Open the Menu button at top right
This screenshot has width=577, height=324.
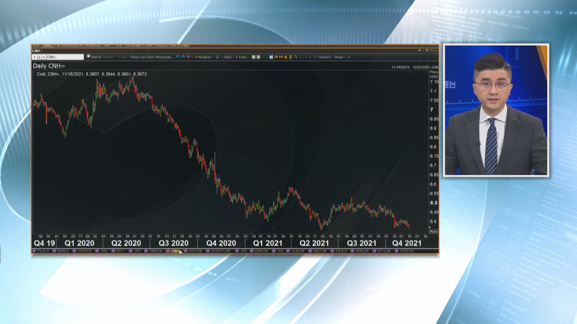coord(433,51)
